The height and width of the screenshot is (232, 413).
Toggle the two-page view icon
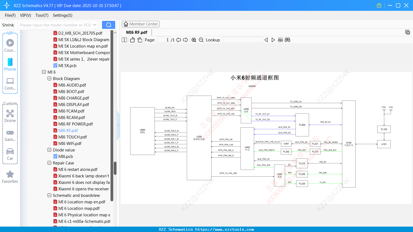pyautogui.click(x=124, y=40)
